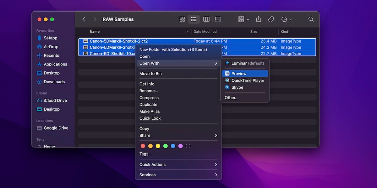Switch to gallery view in toolbar
The width and height of the screenshot is (377, 188).
click(x=218, y=19)
